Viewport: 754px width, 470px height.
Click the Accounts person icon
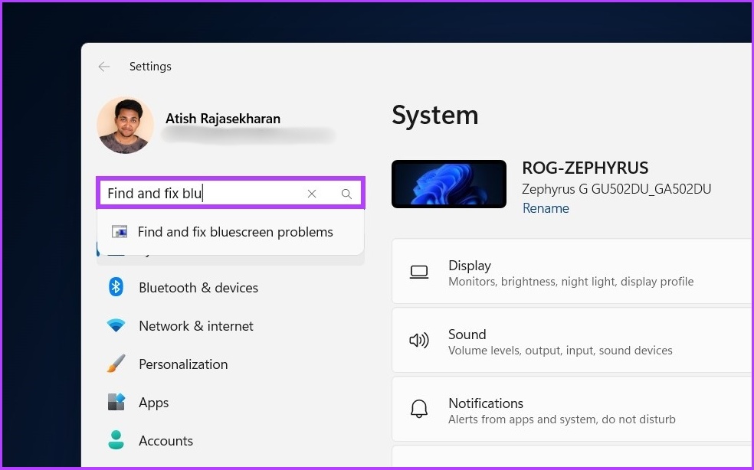[x=116, y=440]
